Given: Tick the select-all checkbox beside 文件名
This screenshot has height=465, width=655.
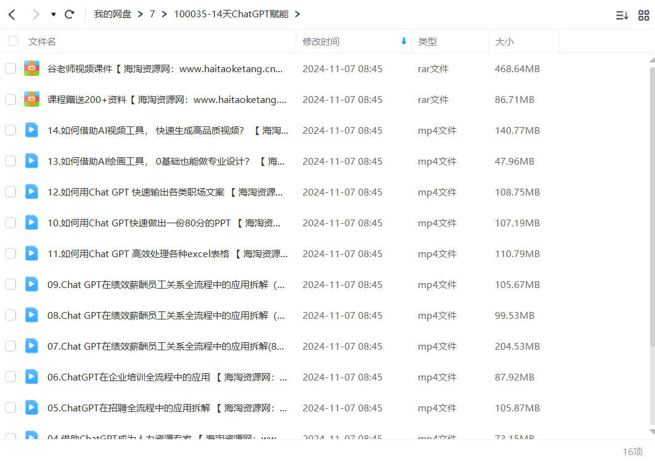Looking at the screenshot, I should (x=13, y=41).
